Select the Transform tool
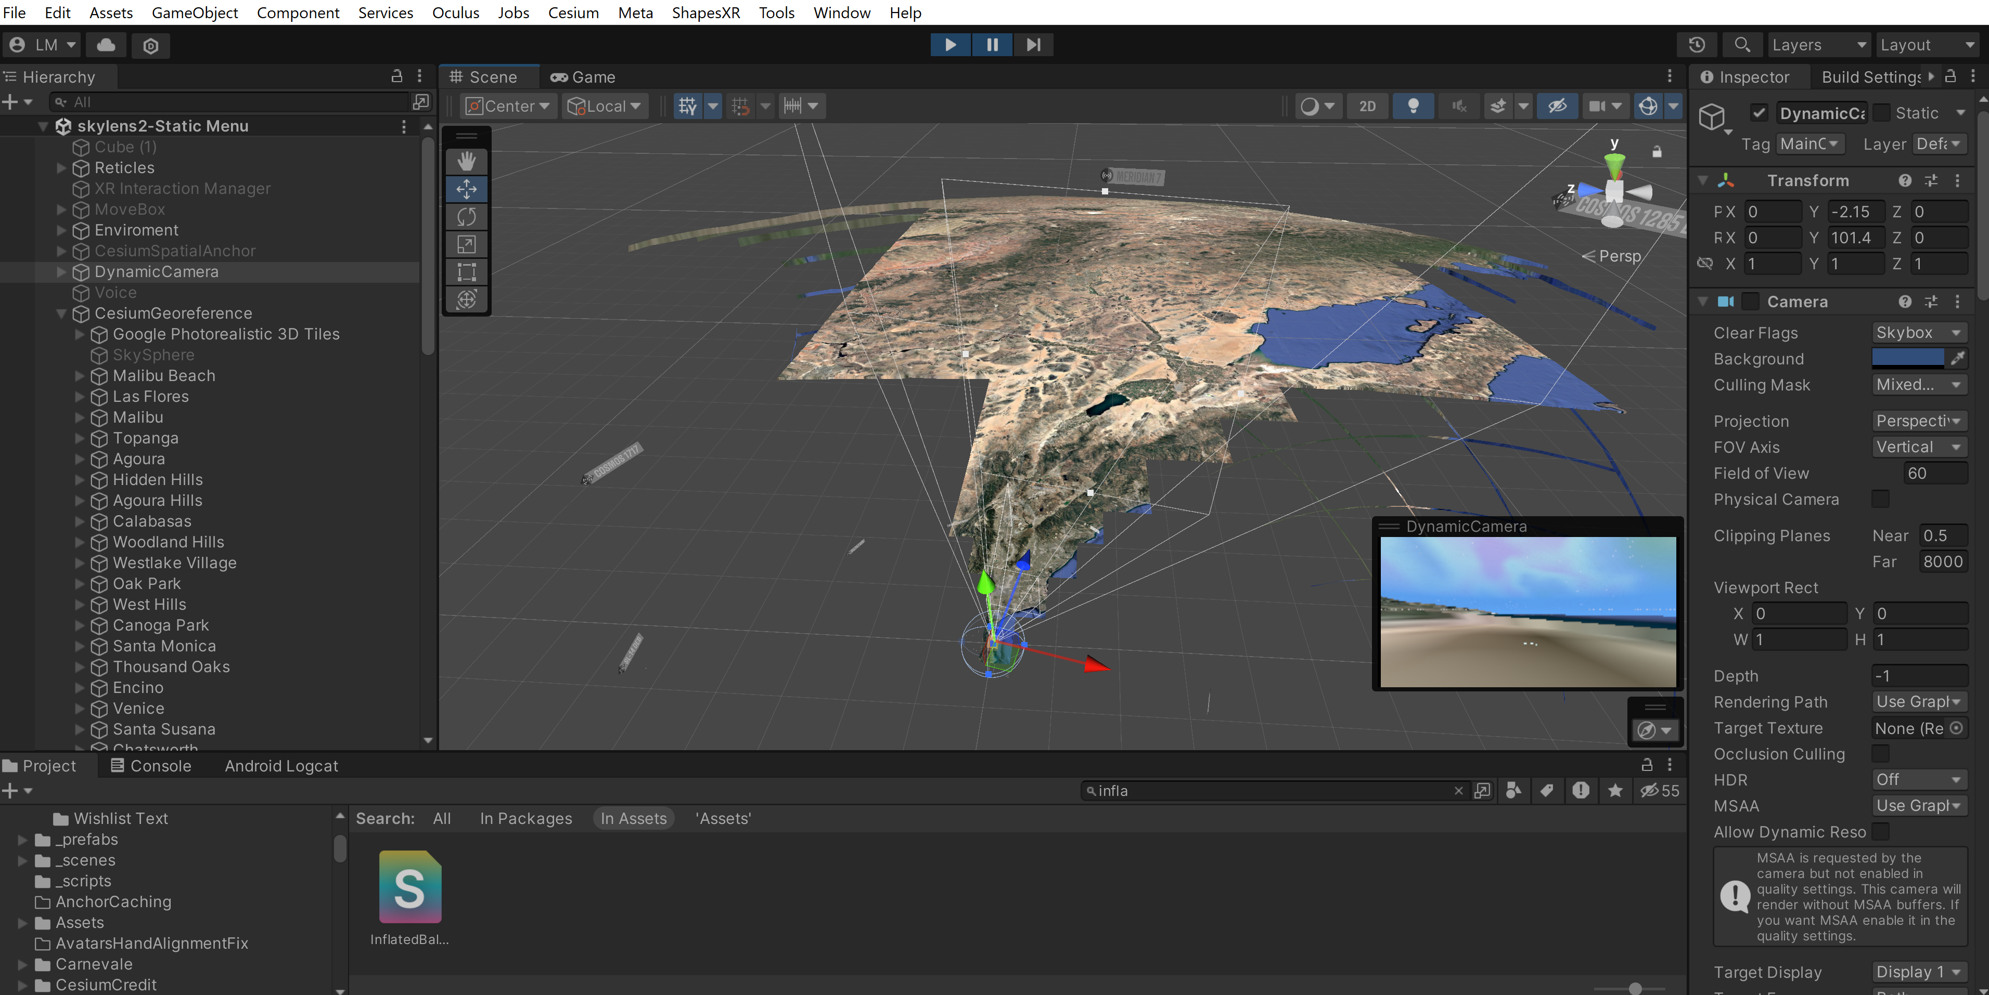This screenshot has width=1989, height=995. (466, 299)
